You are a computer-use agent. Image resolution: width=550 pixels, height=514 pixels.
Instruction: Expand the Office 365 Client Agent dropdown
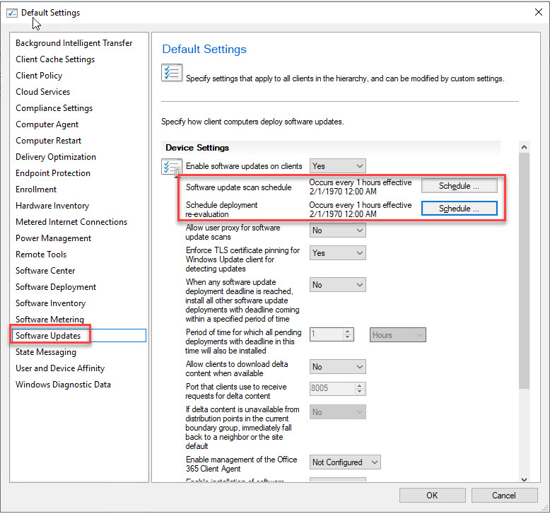[345, 462]
